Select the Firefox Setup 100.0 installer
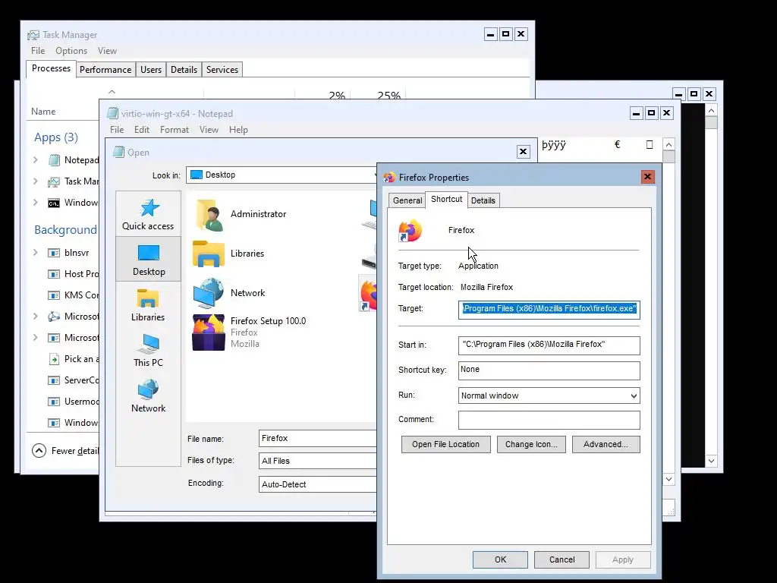The height and width of the screenshot is (583, 777). (x=209, y=332)
